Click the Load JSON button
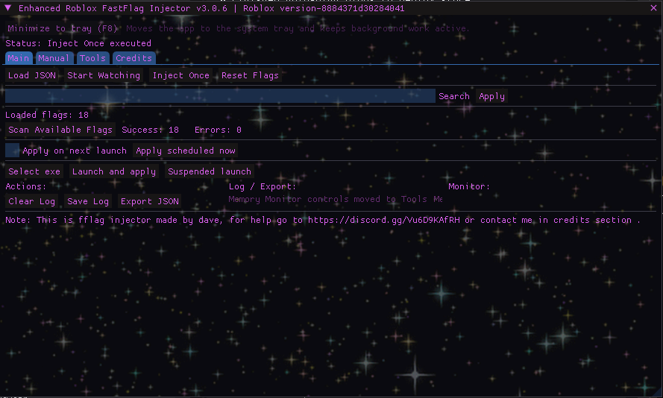 point(32,75)
